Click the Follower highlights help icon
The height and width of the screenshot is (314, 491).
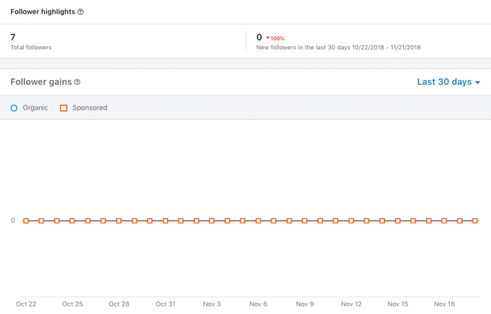coord(81,12)
